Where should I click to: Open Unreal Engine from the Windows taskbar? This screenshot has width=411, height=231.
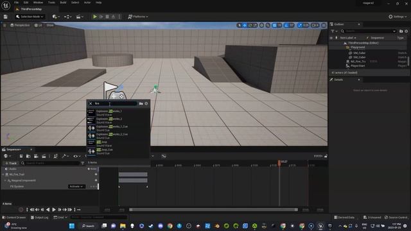pos(320,226)
